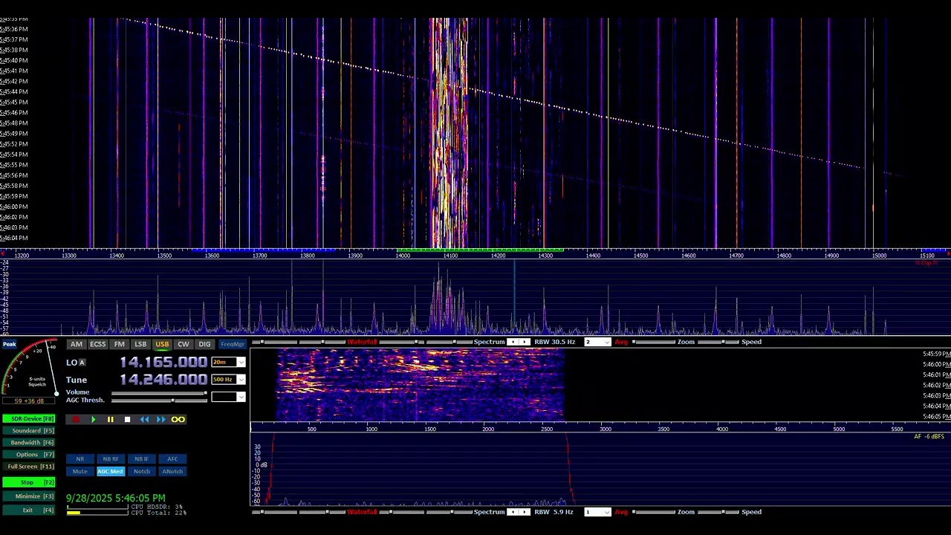Increase AF RBW with lower right arrow

[x=525, y=512]
